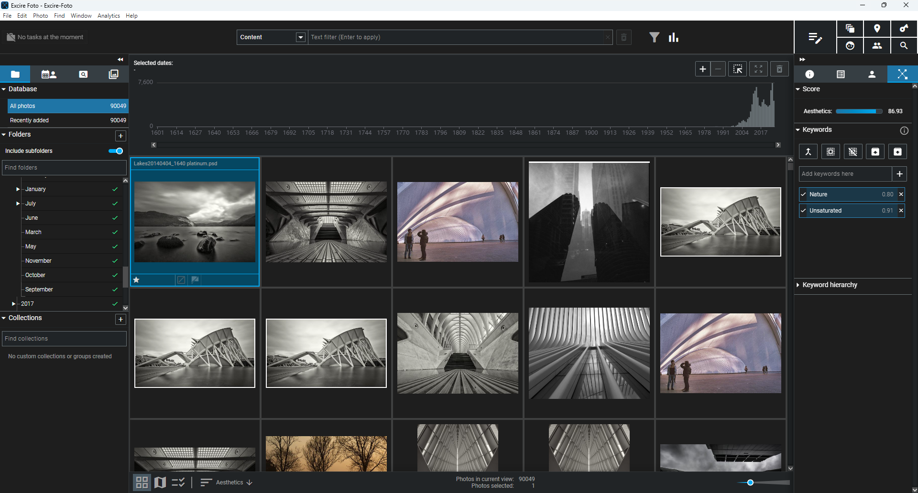This screenshot has height=493, width=918.
Task: Switch to the calendar and people view
Action: pos(49,74)
